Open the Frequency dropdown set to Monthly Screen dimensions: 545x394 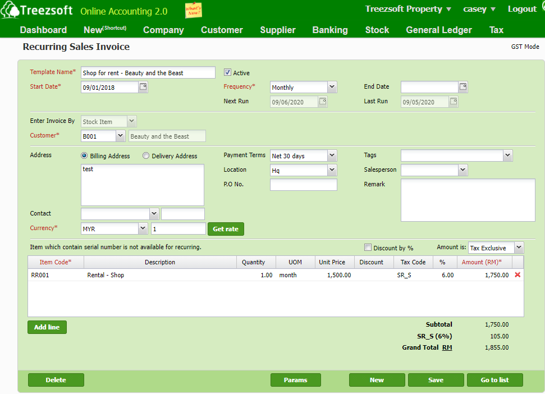tap(331, 87)
